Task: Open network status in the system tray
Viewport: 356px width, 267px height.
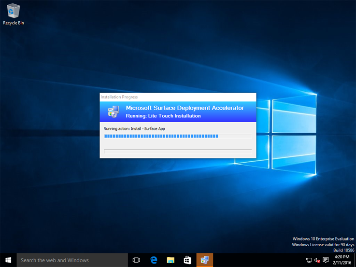Action: pyautogui.click(x=309, y=260)
